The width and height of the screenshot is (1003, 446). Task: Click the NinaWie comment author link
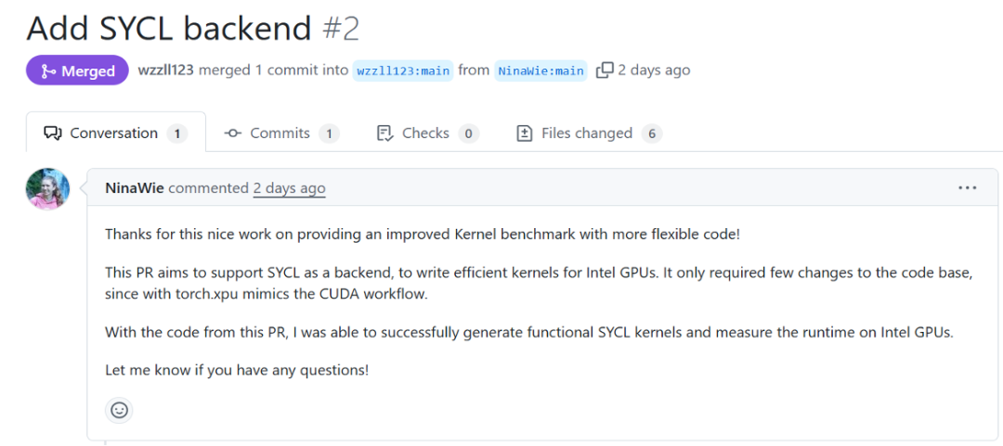coord(135,188)
